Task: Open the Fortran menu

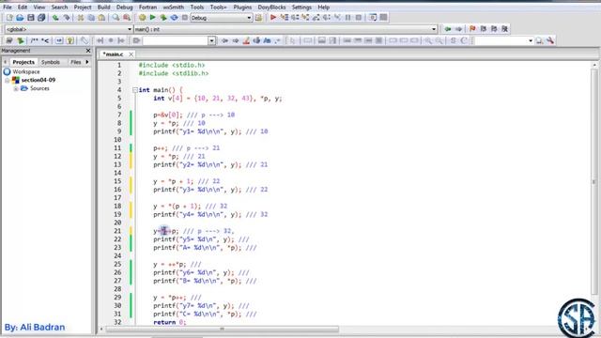Action: (147, 7)
